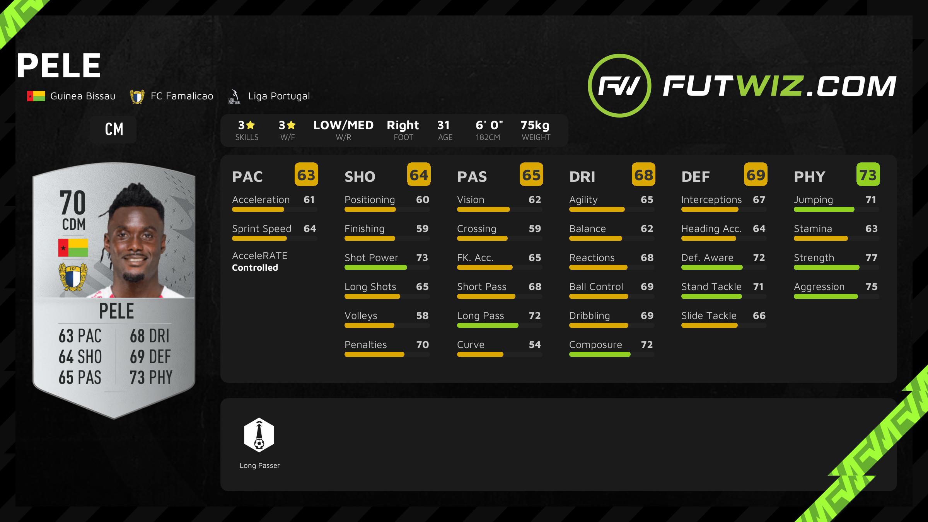
Task: Click the Def. Aware stat bar
Action: click(724, 268)
